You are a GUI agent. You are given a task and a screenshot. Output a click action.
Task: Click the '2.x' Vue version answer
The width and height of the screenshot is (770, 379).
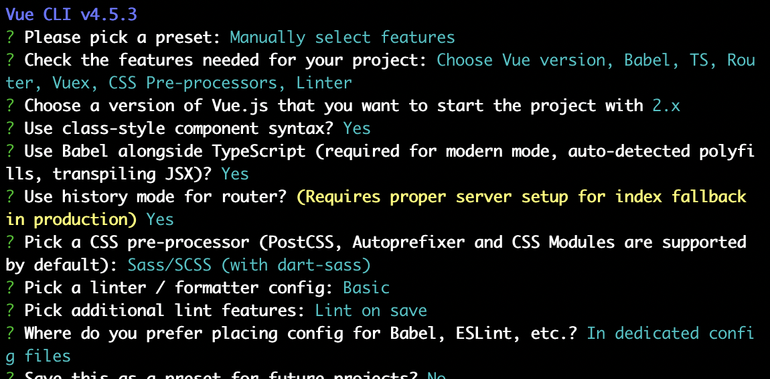(x=666, y=106)
